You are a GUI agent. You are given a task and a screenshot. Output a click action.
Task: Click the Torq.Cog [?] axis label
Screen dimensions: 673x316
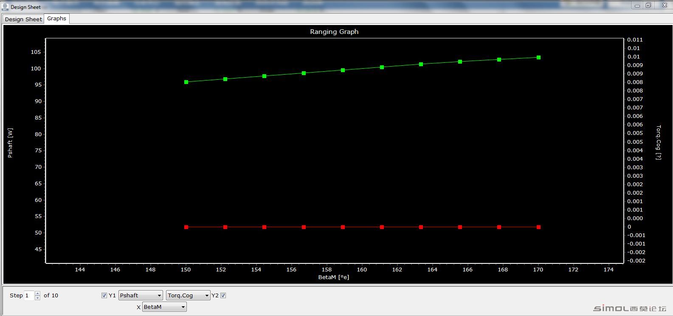click(x=659, y=142)
